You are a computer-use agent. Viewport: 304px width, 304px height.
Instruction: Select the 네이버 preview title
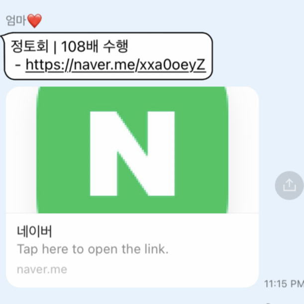click(x=34, y=231)
